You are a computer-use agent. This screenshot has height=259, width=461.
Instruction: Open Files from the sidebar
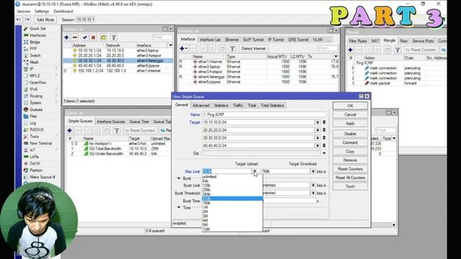tap(33, 117)
